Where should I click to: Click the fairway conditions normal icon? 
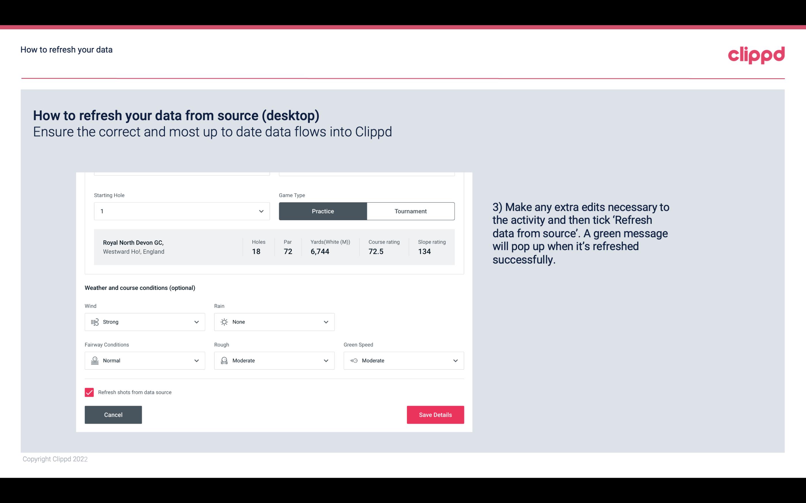click(x=94, y=361)
